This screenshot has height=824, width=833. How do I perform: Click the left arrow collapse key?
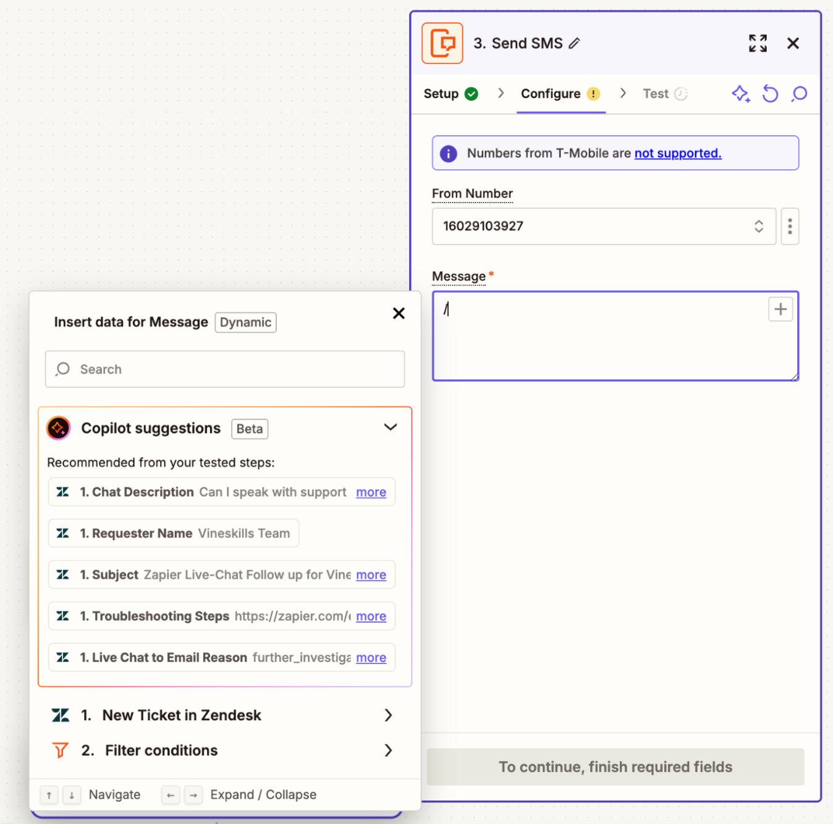[x=171, y=795]
